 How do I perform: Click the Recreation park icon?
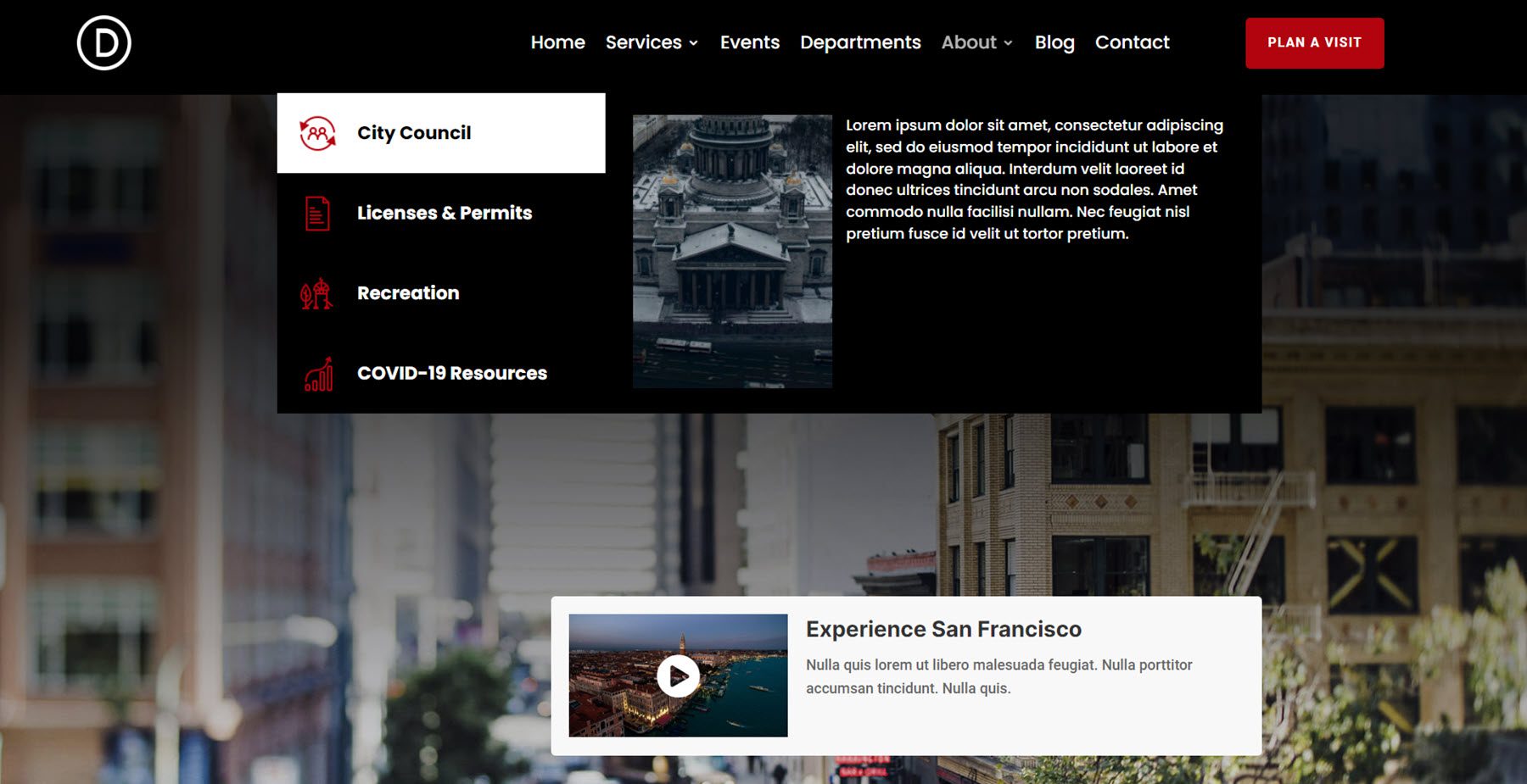316,292
